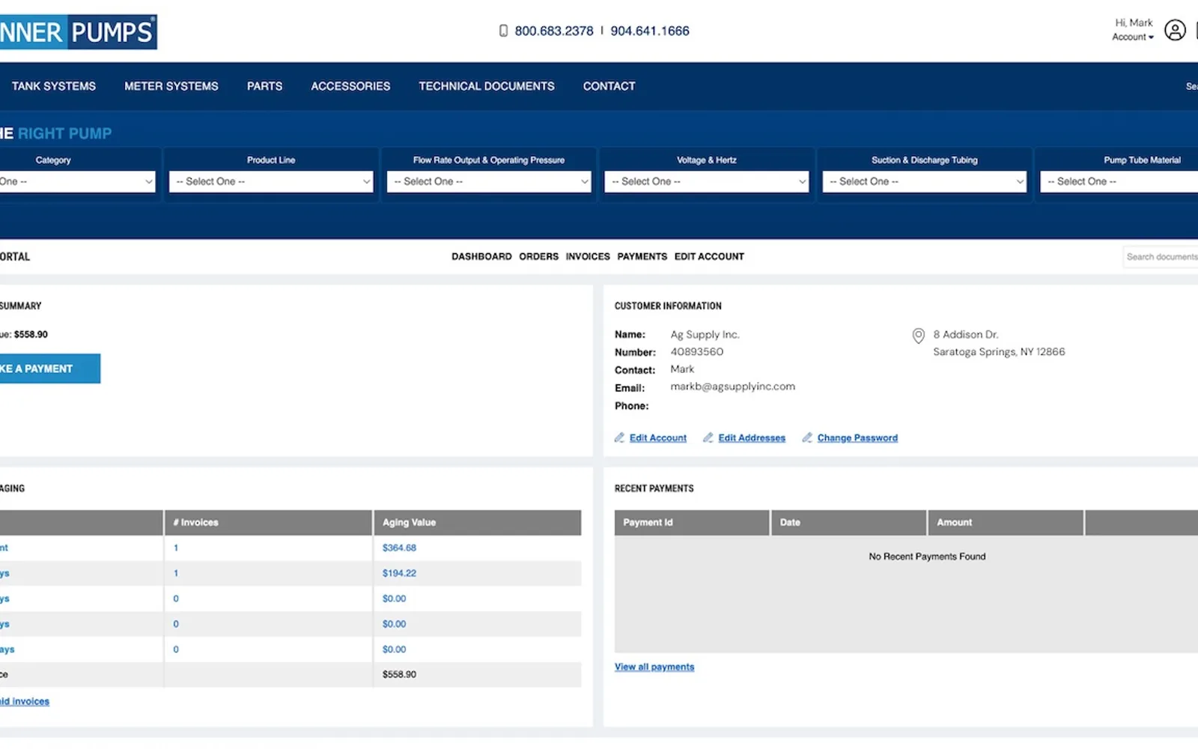Click the # Invoices column header
This screenshot has width=1198, height=749.
[x=268, y=523]
